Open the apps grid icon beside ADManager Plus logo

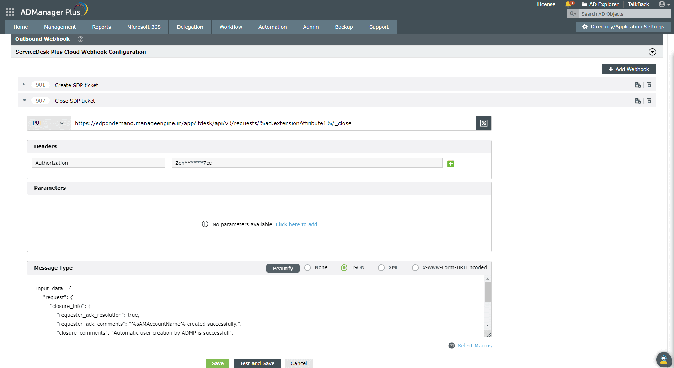[x=10, y=12]
